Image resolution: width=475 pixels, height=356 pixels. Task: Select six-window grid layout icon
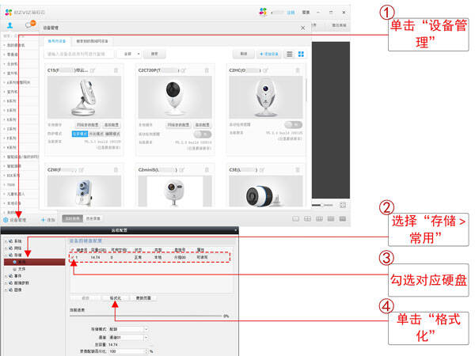tap(319, 219)
